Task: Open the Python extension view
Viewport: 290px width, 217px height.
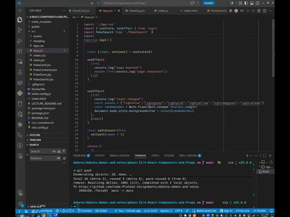Action: (x=20, y=93)
